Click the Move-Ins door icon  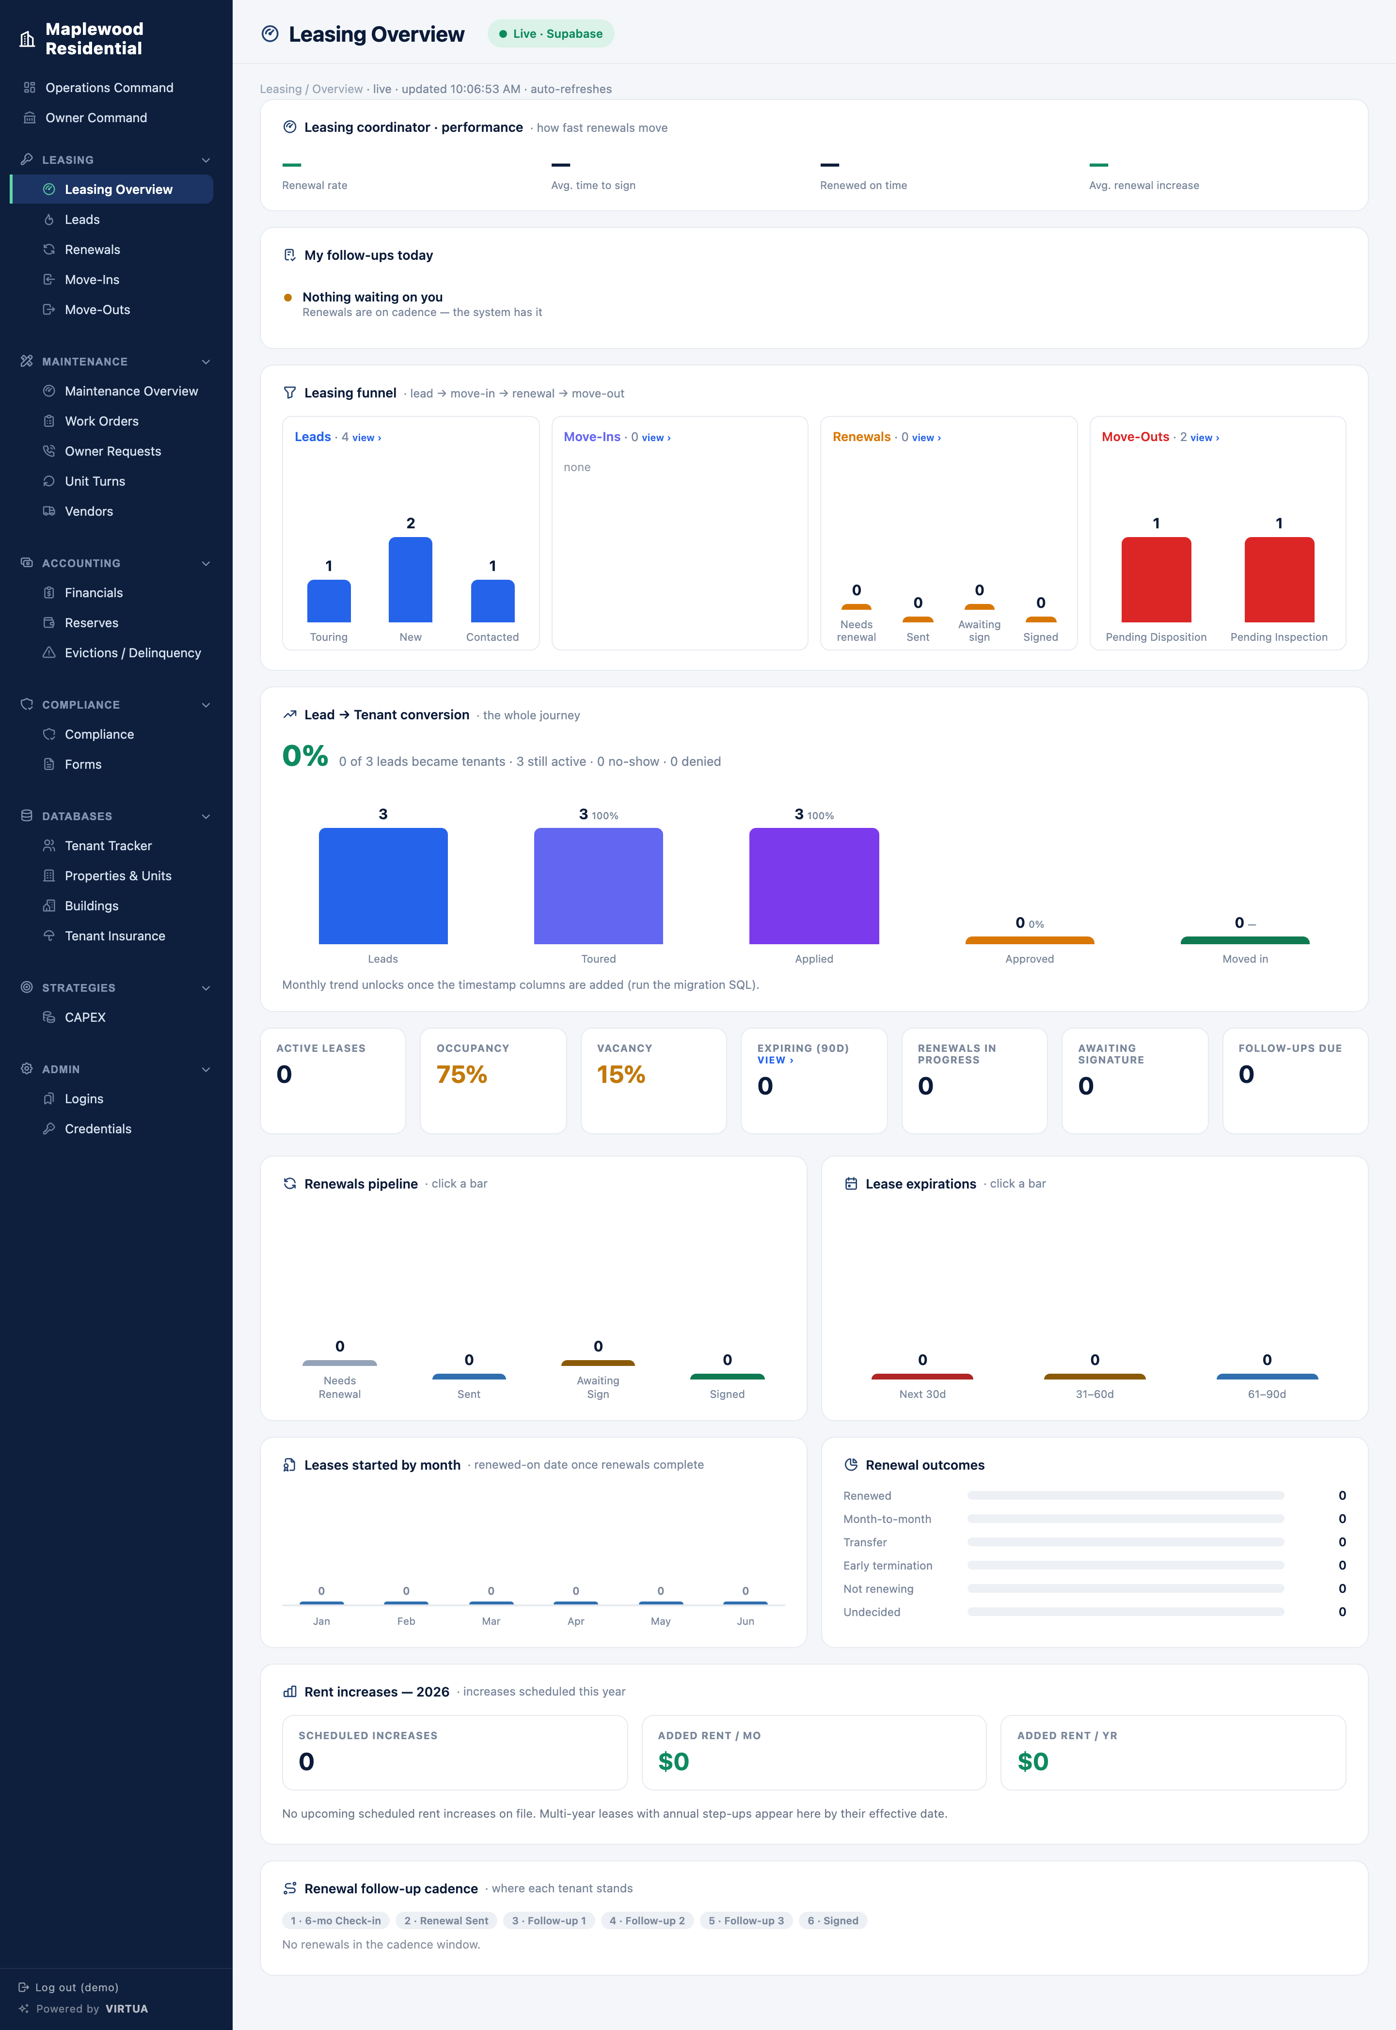point(49,280)
